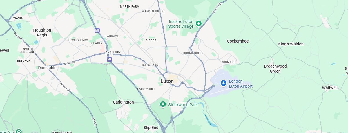Open the Inspire: Luton Sports Village label
Viewport: 348px width, 133px height.
pos(181,24)
